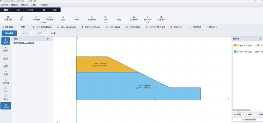Image resolution: width=263 pixels, height=123 pixels.
Task: Click the 修复 (Repair) icon
Action: [x=119, y=18]
